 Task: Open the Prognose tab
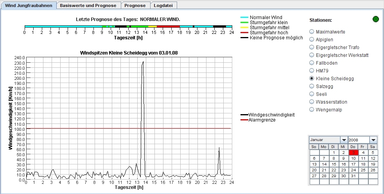point(135,5)
